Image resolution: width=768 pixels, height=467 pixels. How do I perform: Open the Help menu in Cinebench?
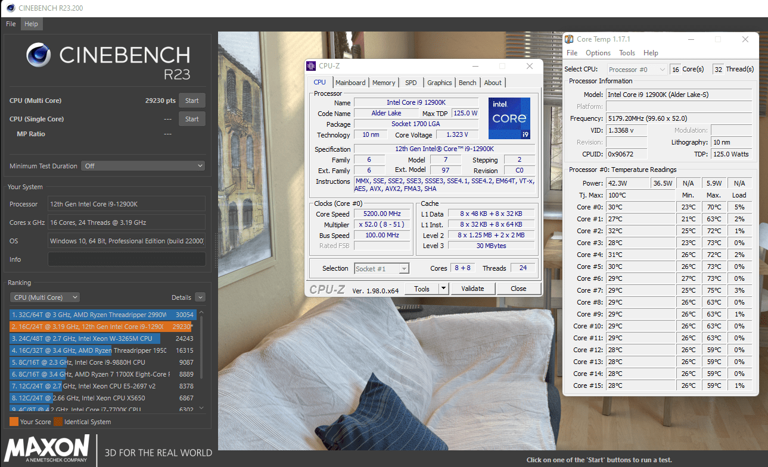pos(31,24)
